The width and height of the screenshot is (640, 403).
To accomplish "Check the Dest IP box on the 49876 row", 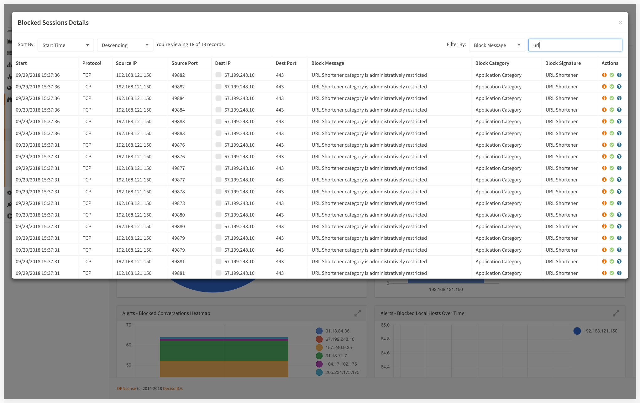I will click(x=218, y=145).
